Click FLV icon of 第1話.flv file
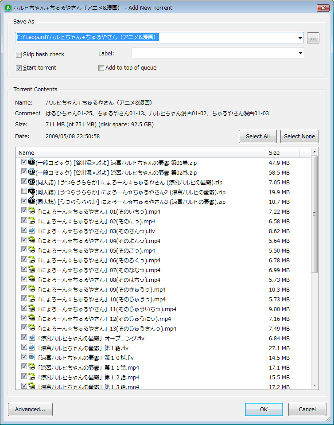The width and height of the screenshot is (334, 425). click(x=31, y=348)
